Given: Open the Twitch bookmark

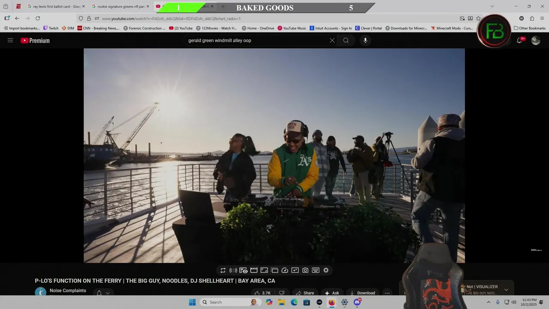Looking at the screenshot, I should (x=51, y=28).
